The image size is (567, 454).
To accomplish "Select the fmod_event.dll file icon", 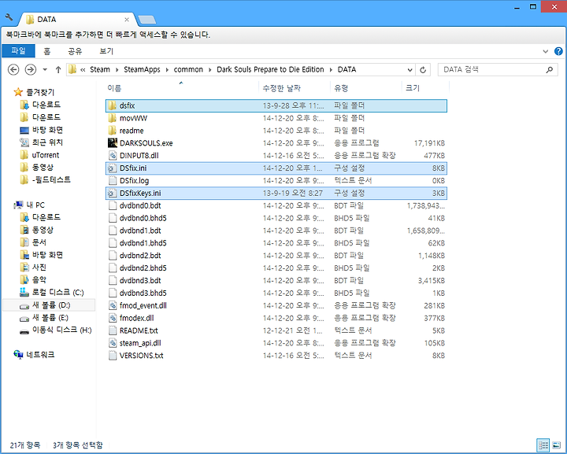I will pos(113,305).
